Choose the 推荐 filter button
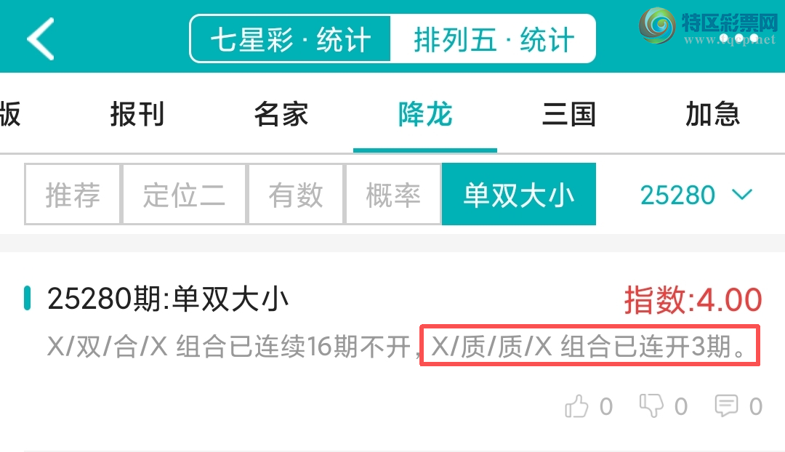This screenshot has width=785, height=452. (x=73, y=194)
